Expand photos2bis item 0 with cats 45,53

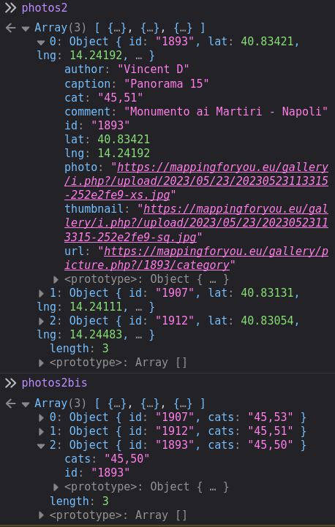click(x=42, y=418)
